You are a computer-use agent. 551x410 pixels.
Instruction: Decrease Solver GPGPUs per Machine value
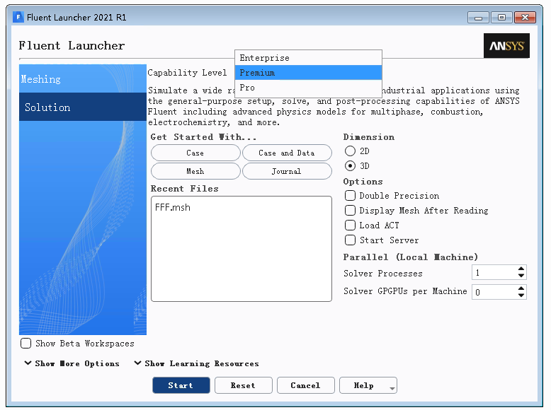pyautogui.click(x=521, y=295)
